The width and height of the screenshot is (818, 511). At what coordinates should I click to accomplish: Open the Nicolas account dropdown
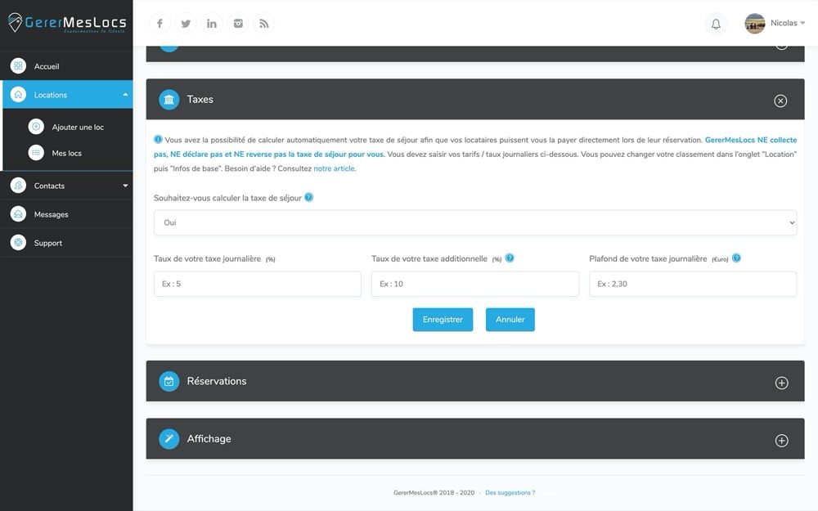coord(777,23)
